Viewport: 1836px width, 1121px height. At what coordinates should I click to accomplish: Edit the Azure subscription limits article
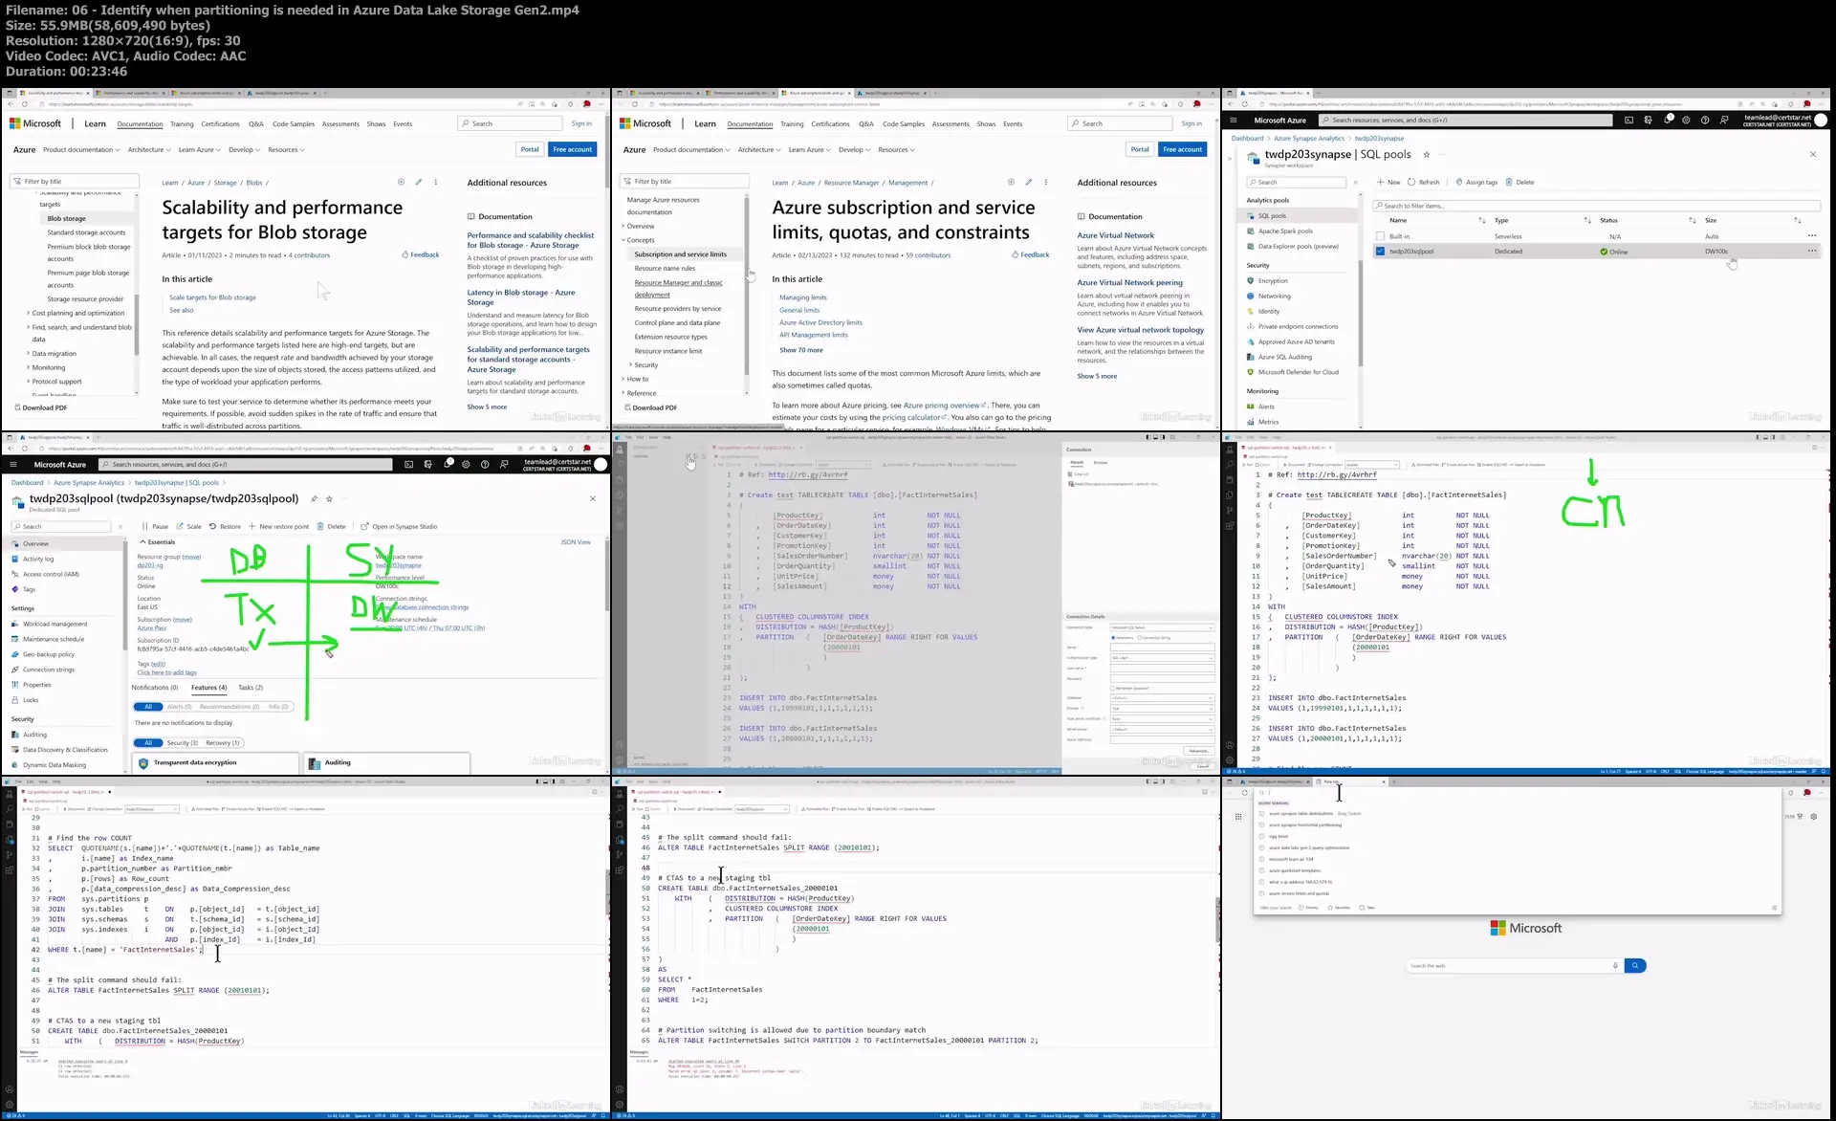click(1028, 182)
